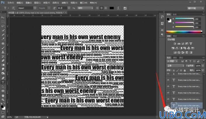The width and height of the screenshot is (206, 119).
Task: Select the Lasso tool
Action: click(3, 26)
